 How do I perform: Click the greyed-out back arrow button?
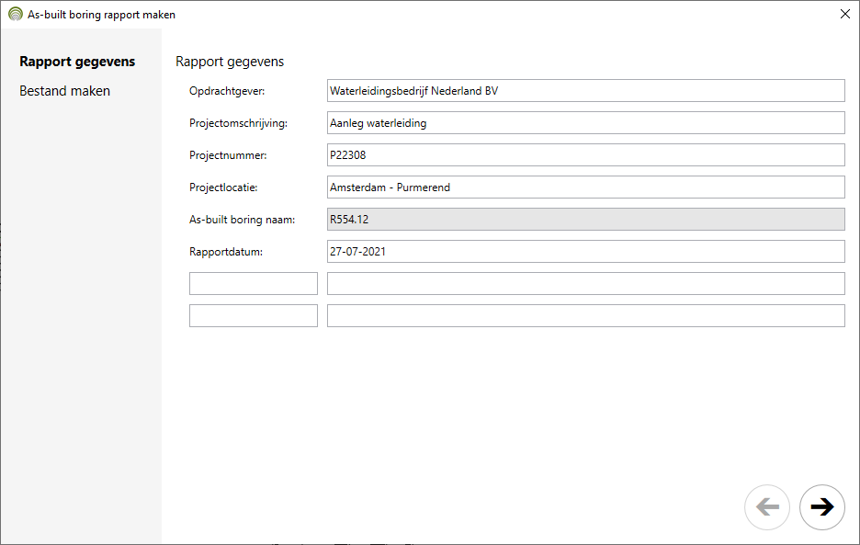pyautogui.click(x=767, y=507)
